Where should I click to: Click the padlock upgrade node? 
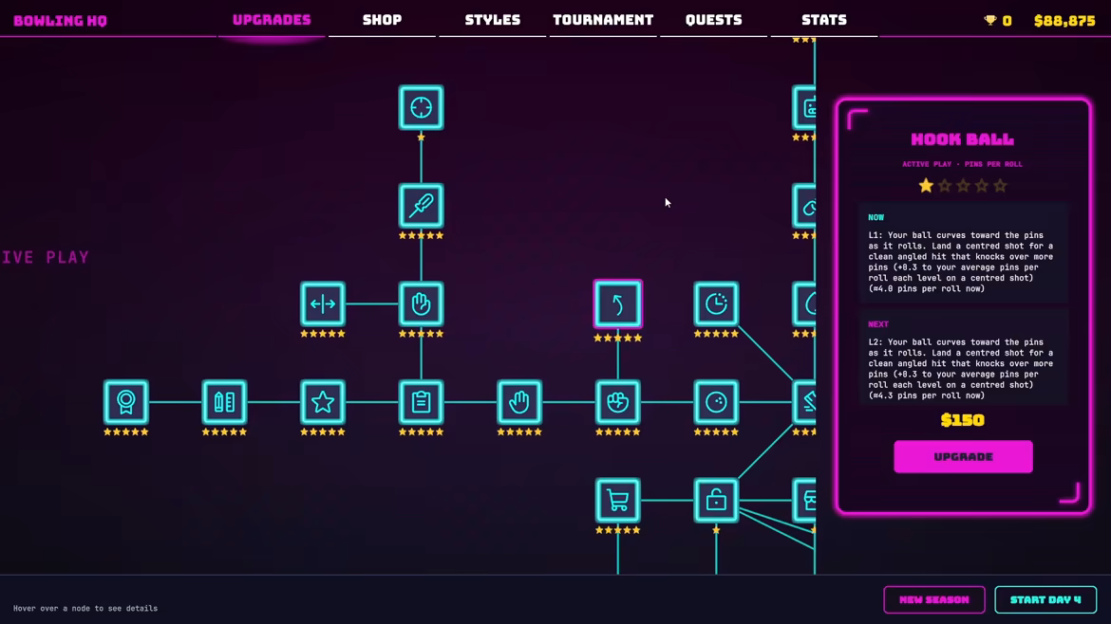716,500
